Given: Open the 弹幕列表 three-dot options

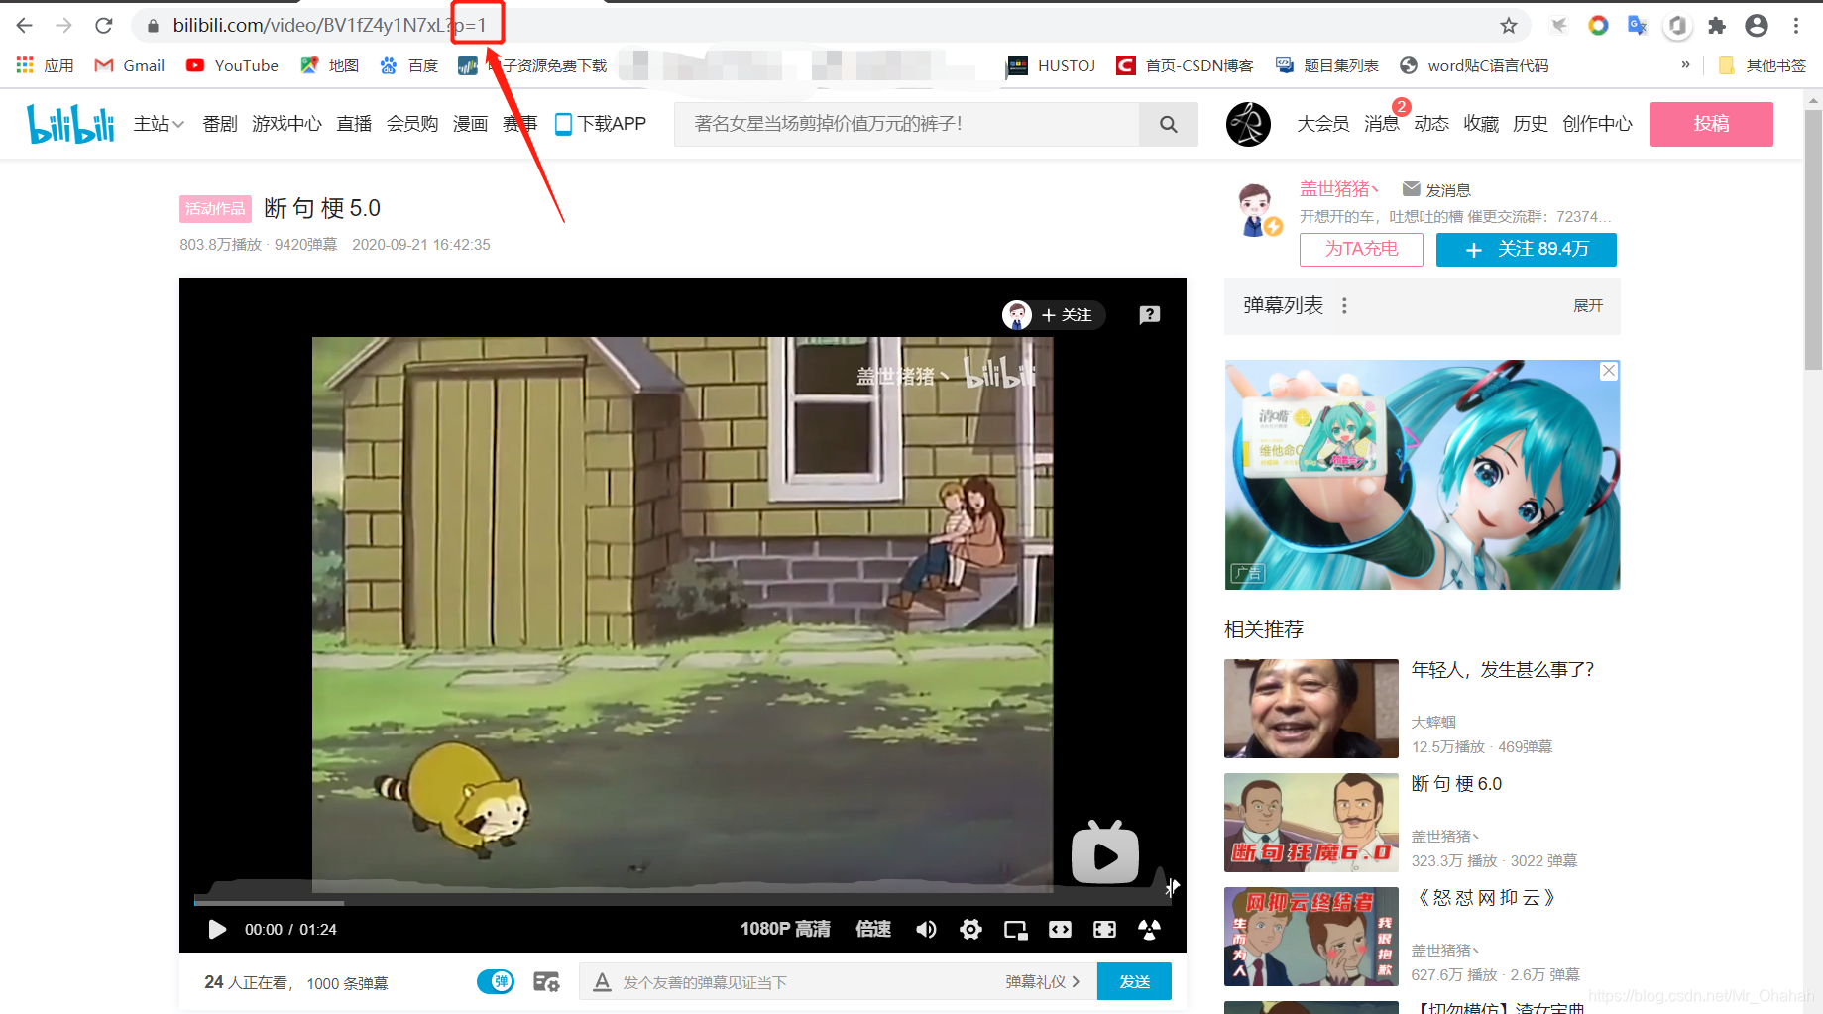Looking at the screenshot, I should [1344, 306].
